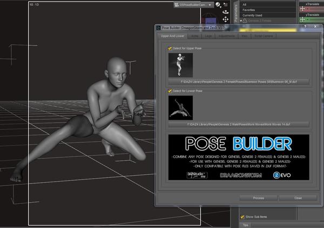This screenshot has height=228, width=324.
Task: Switch to the Adjustments tab
Action: [226, 36]
